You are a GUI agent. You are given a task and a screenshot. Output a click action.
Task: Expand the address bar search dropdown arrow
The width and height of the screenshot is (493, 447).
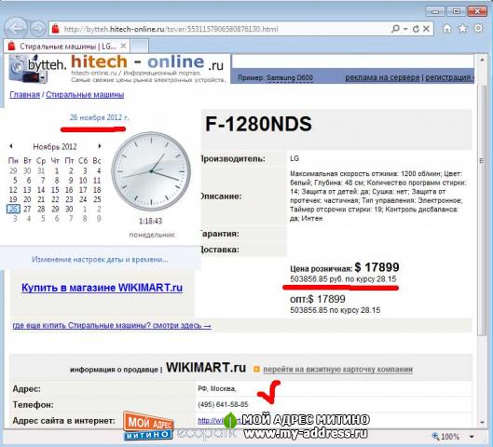pyautogui.click(x=405, y=29)
